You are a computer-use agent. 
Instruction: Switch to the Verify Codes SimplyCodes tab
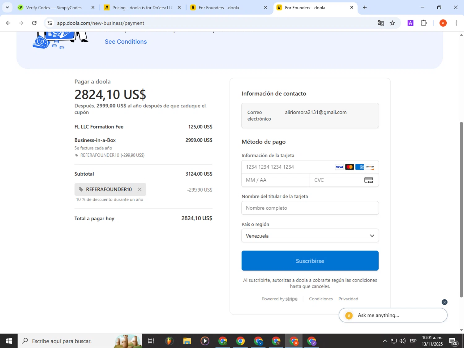click(54, 7)
